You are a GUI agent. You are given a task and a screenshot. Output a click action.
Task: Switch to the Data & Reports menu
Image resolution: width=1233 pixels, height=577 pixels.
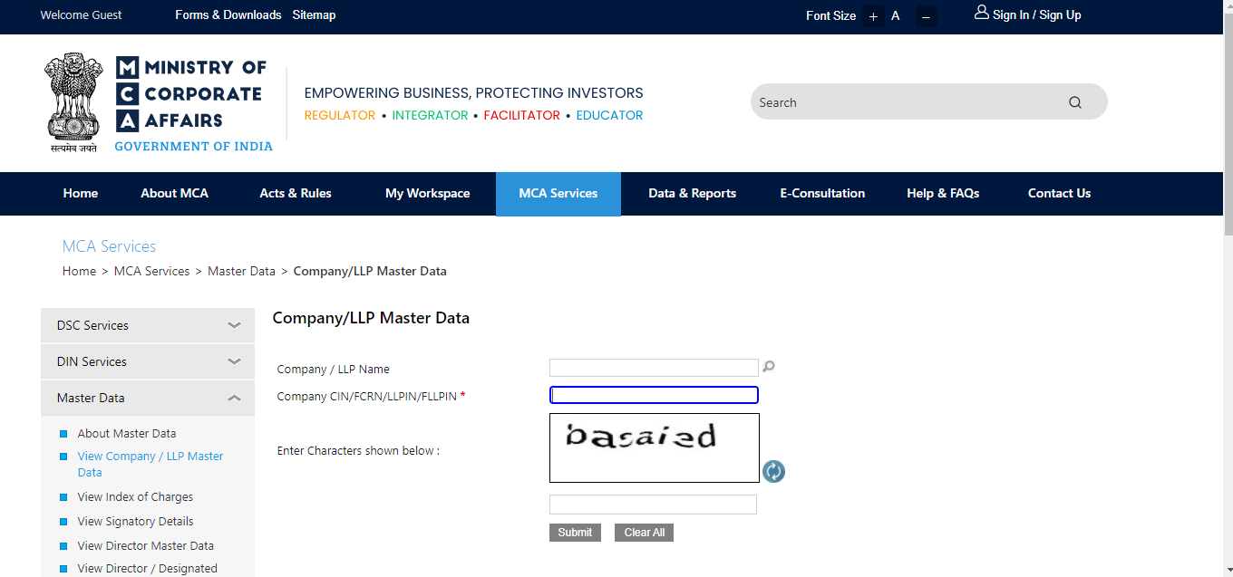[692, 193]
